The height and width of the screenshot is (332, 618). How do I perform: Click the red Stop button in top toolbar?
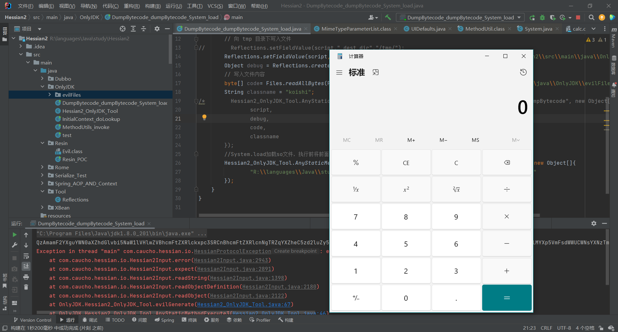point(578,17)
